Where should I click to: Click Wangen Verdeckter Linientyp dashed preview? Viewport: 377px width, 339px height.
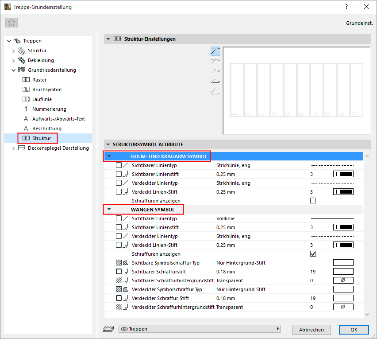point(332,236)
